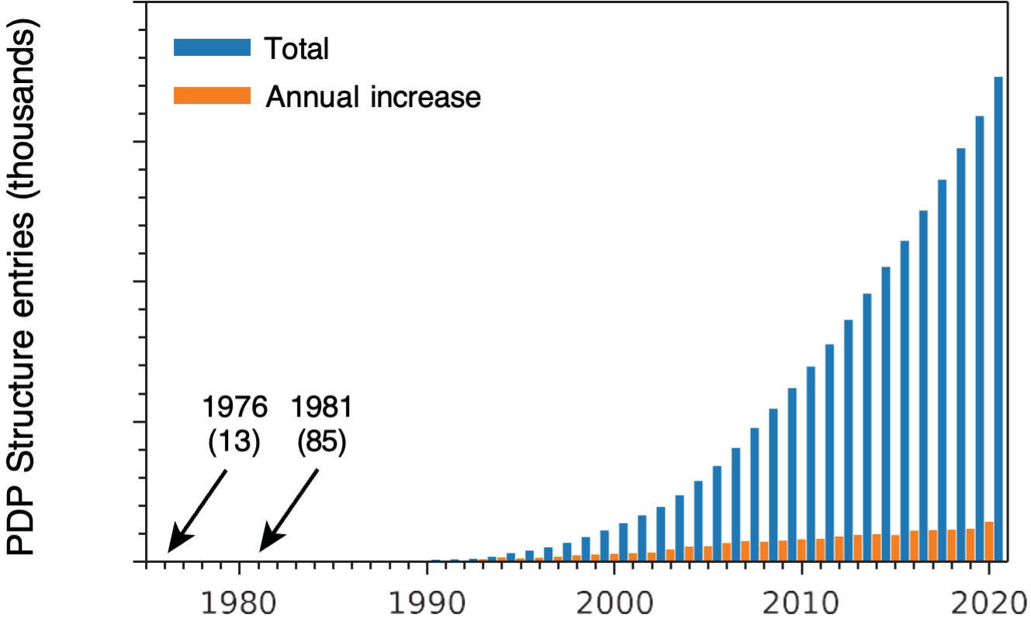The image size is (1031, 618).
Task: Click the x-axis tick mark above 1980
Action: pos(239,568)
